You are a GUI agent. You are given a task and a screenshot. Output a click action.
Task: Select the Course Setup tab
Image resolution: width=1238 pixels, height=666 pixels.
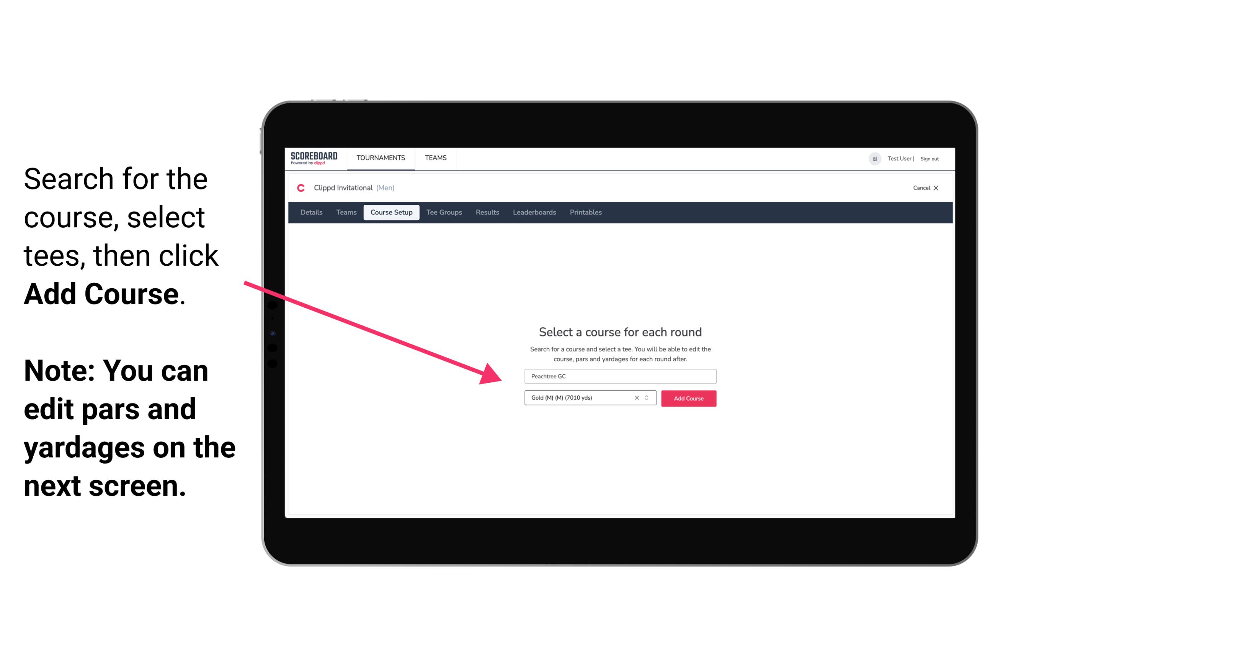(392, 212)
